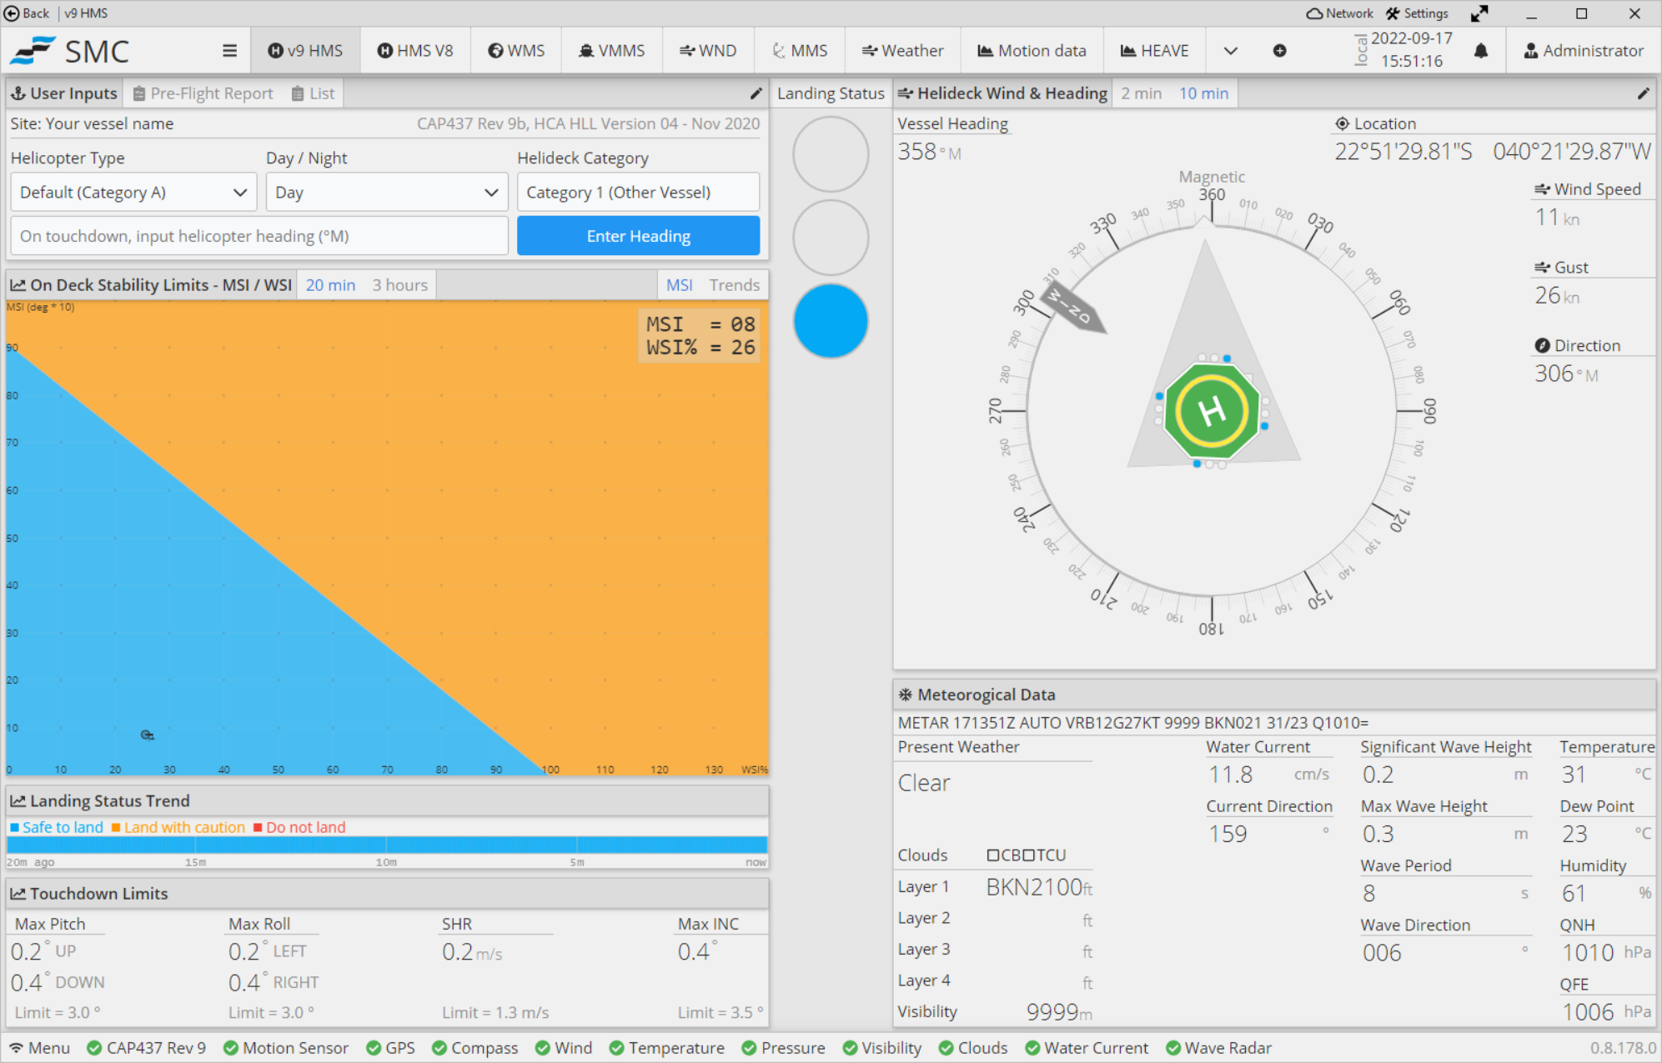This screenshot has width=1662, height=1063.
Task: Select the 3 hours stability range
Action: click(399, 285)
